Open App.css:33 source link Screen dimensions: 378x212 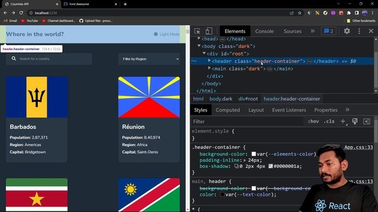(x=359, y=147)
